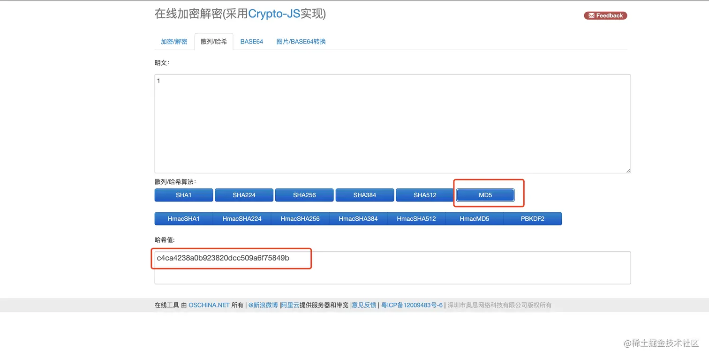Click the 明文 label text

pos(162,62)
